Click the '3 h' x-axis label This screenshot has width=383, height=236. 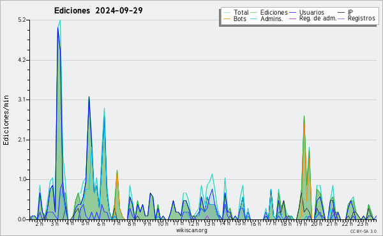(55, 224)
